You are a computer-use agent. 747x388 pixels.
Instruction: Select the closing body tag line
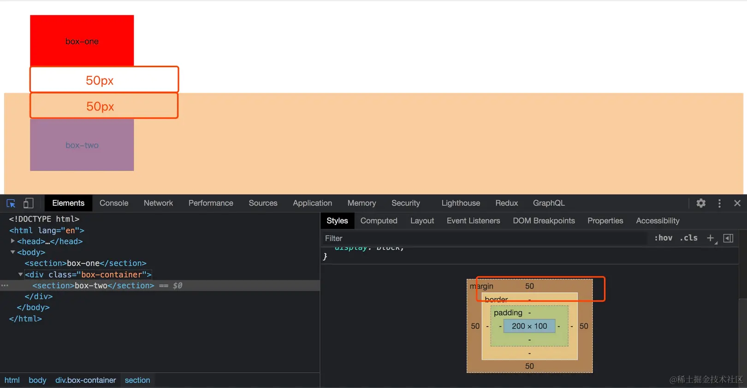pos(33,307)
